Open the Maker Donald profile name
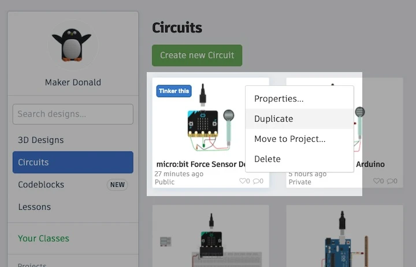 point(73,82)
